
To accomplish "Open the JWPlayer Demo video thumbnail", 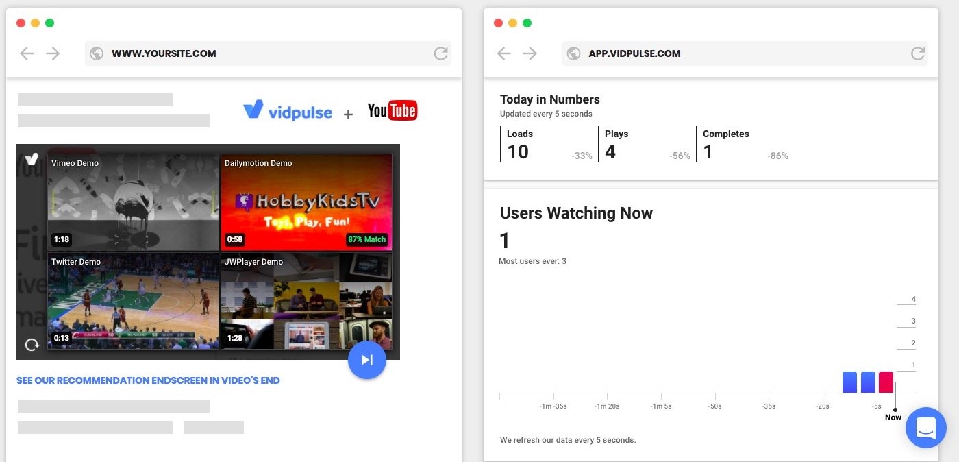I will tap(306, 301).
